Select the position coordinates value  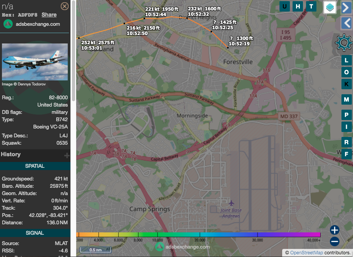click(x=48, y=215)
